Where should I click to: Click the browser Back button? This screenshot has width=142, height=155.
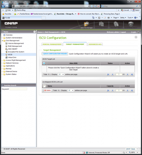pyautogui.click(x=3, y=6)
